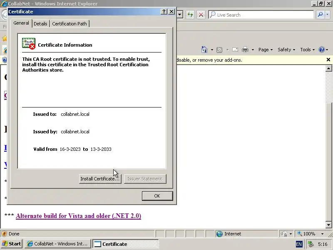The image size is (333, 250).
Task: Switch to CollabNet Internet Explorer taskbar button
Action: click(x=58, y=244)
